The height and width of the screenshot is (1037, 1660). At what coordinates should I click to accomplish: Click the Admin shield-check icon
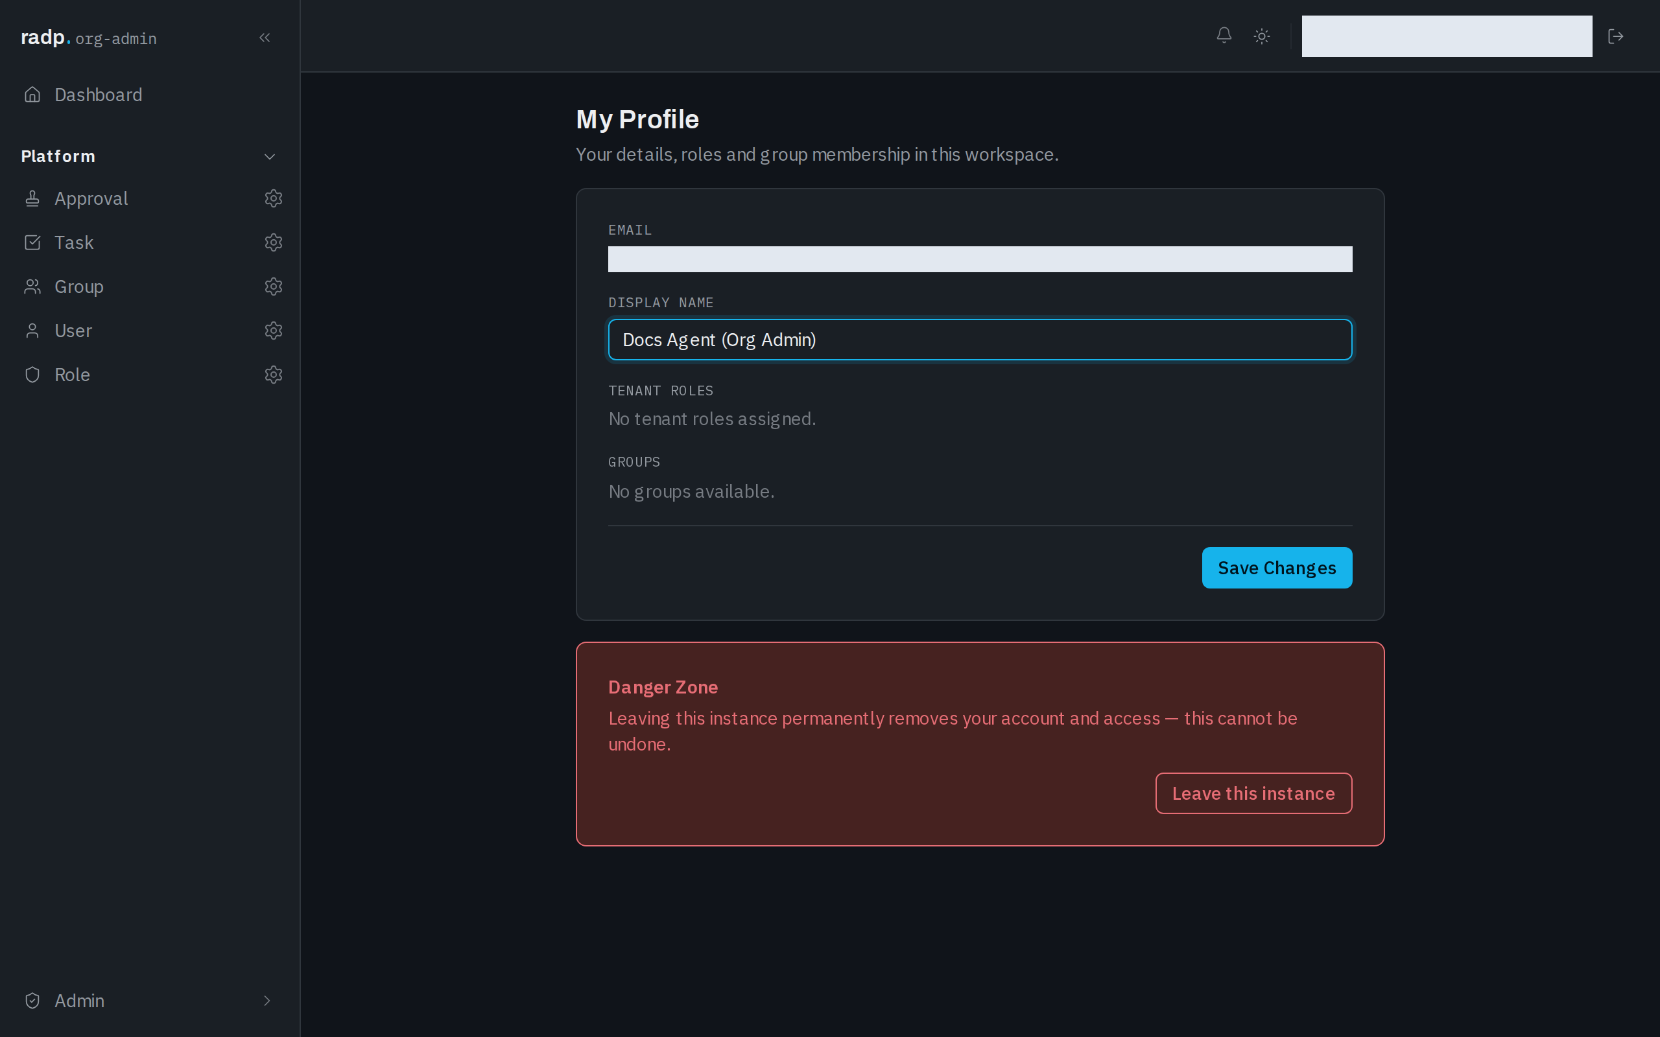(32, 1001)
